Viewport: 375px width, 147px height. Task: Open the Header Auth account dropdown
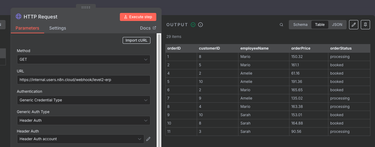[80, 139]
